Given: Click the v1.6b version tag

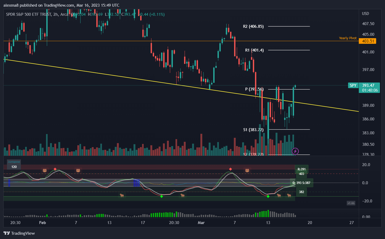Looking at the screenshot, I should pyautogui.click(x=351, y=203).
